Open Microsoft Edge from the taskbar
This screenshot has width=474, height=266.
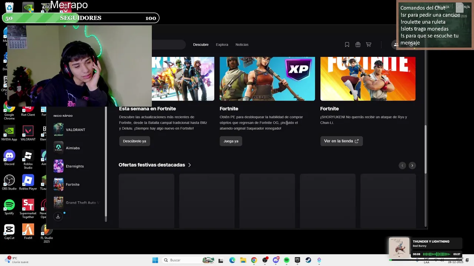[232, 260]
